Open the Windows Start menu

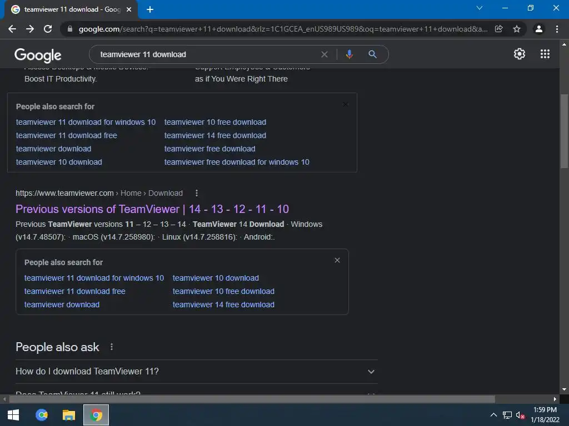pos(13,415)
